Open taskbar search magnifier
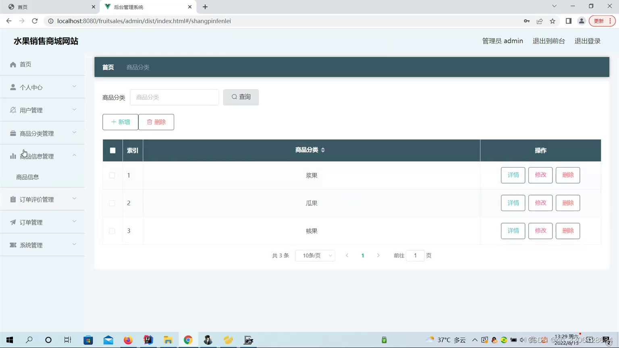Image resolution: width=619 pixels, height=348 pixels. [29, 340]
